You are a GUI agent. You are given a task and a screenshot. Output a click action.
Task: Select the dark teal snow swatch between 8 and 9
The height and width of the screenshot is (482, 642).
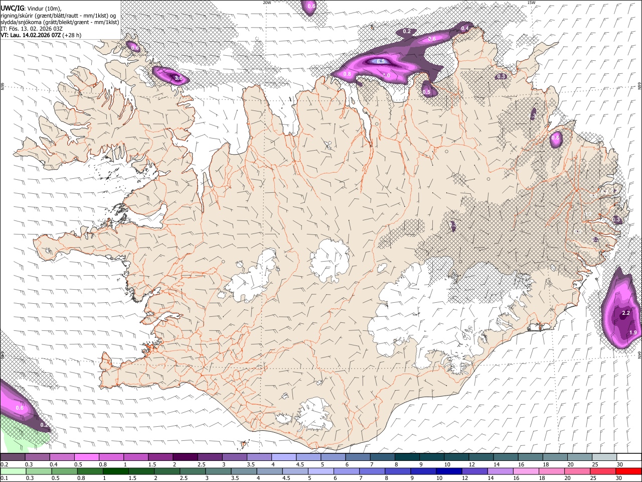pos(406,457)
